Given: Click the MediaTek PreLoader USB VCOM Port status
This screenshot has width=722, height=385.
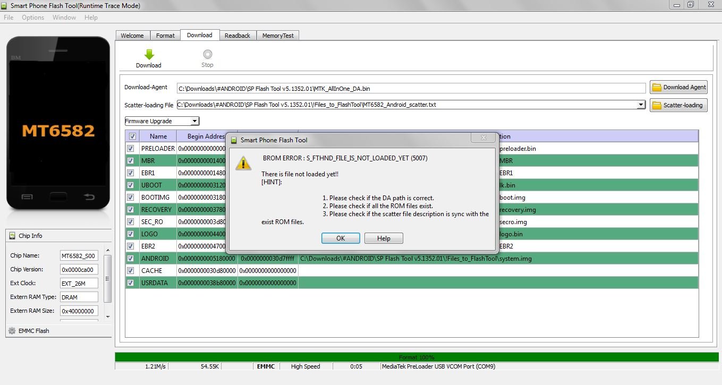Looking at the screenshot, I should [x=438, y=366].
